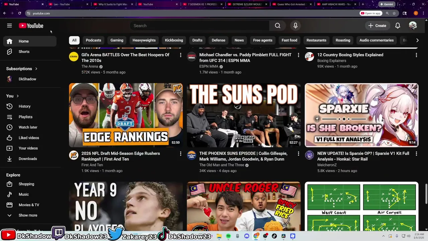Open Liked videos in the sidebar
The height and width of the screenshot is (241, 428).
point(30,138)
